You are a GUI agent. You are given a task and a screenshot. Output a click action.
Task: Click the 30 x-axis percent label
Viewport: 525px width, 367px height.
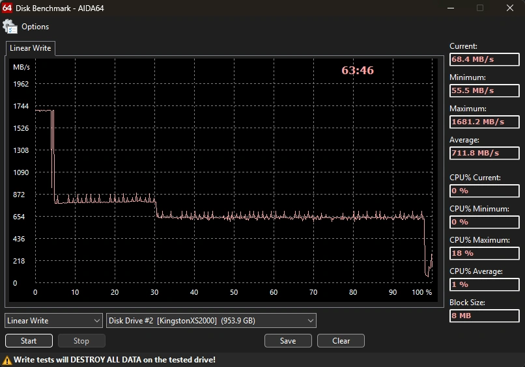pyautogui.click(x=154, y=292)
